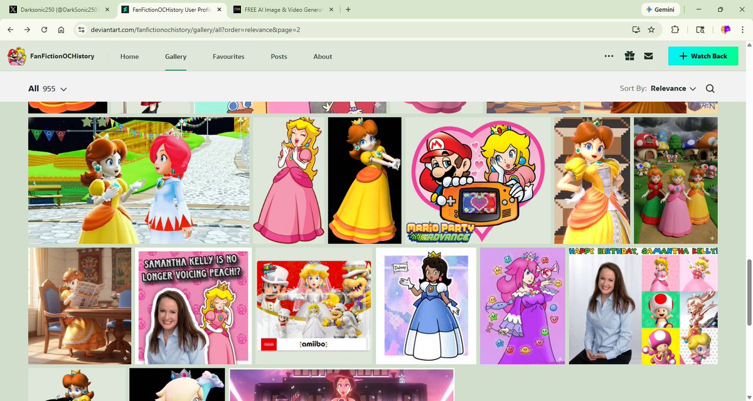The width and height of the screenshot is (753, 401).
Task: Click the FanFictionOCHistory username link
Action: [62, 56]
